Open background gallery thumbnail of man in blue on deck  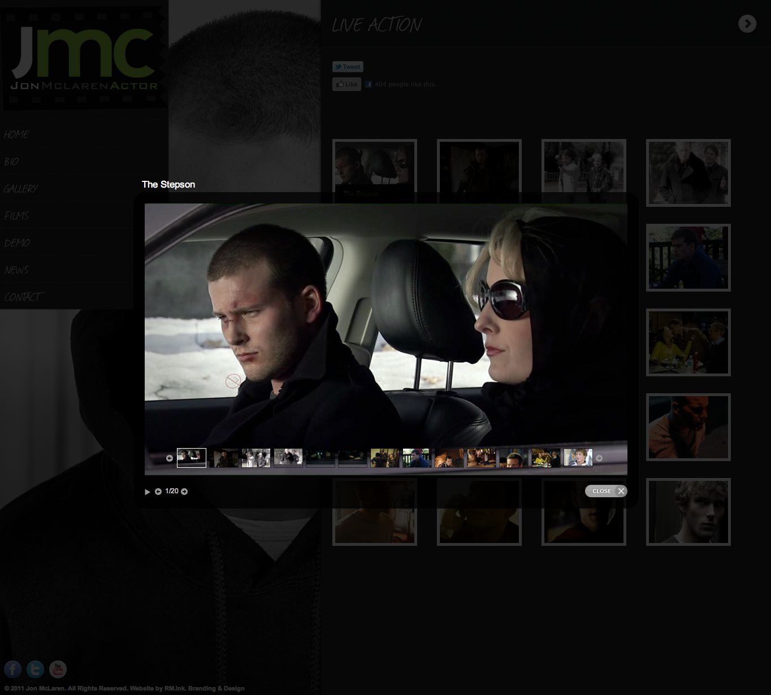tap(688, 258)
